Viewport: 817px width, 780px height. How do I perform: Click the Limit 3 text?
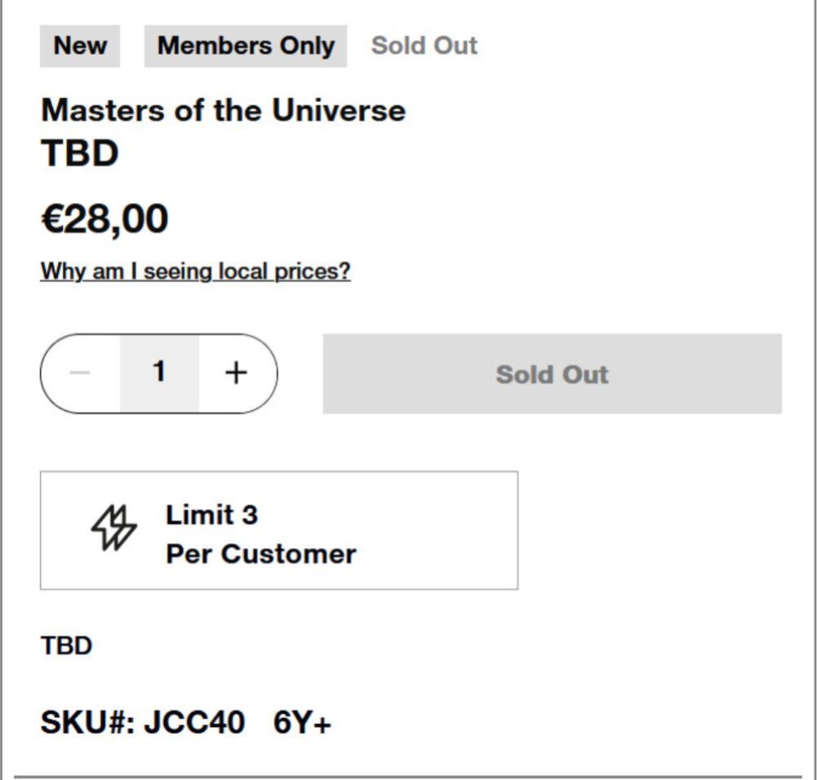tap(212, 515)
